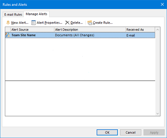Click the New Alert... label

click(x=20, y=23)
